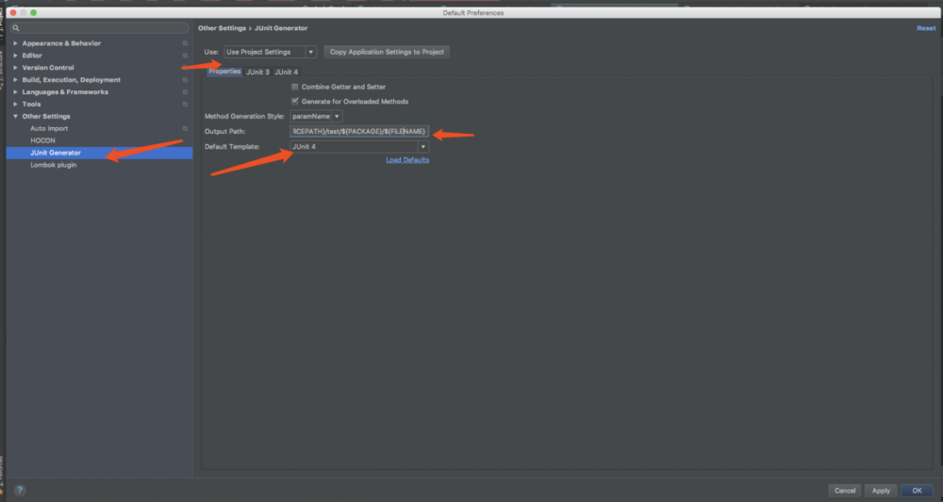Click Other Settings in the breadcrumb
943x502 pixels.
pos(222,28)
